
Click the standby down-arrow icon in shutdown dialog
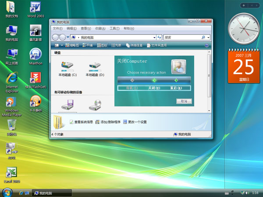132,80
